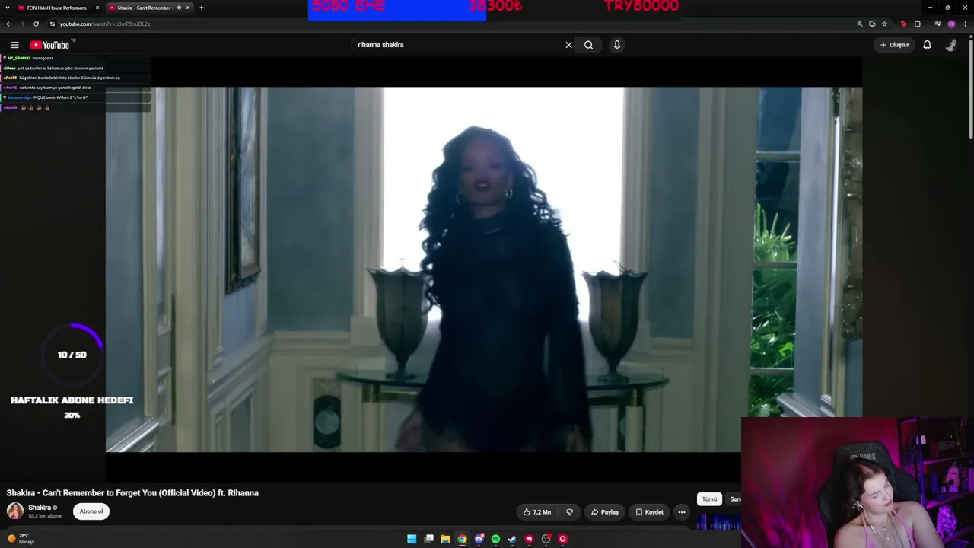Open the weather widget on the taskbar
Viewport: 974px width, 548px height.
[x=21, y=539]
